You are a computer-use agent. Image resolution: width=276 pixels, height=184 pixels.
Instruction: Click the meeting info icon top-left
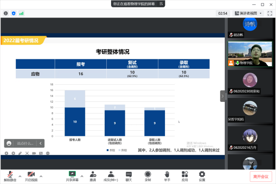(6, 13)
